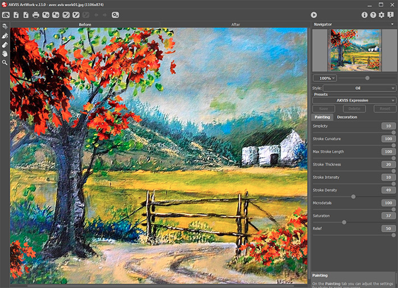The height and width of the screenshot is (288, 398).
Task: Click the Stroke Intensity value field
Action: tap(388, 177)
